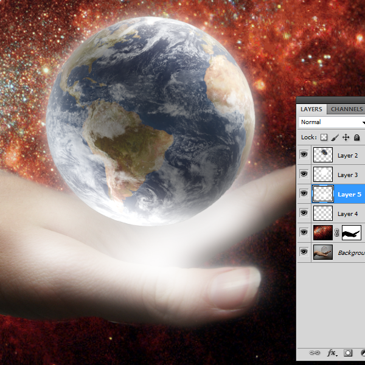Click the Background layer name
365x365 pixels.
(351, 253)
